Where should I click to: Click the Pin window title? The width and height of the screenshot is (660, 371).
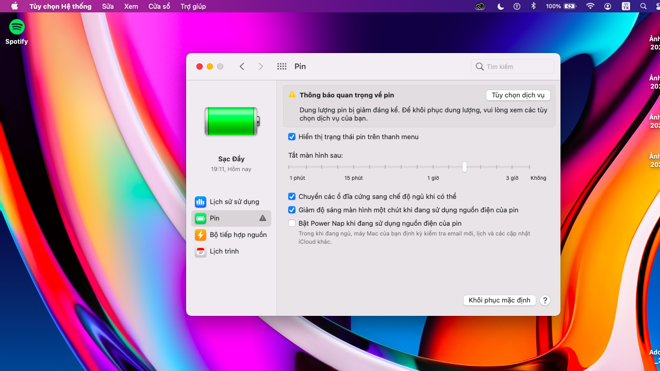tap(300, 66)
